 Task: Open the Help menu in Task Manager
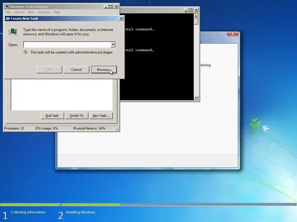coord(57,12)
